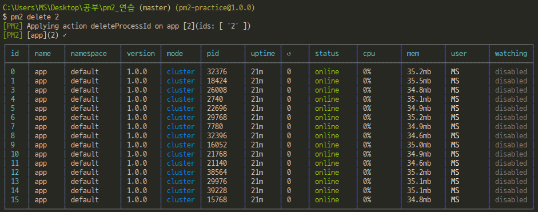Click memory 34.6mb in id 8 row
538x212 pixels.
pos(419,135)
